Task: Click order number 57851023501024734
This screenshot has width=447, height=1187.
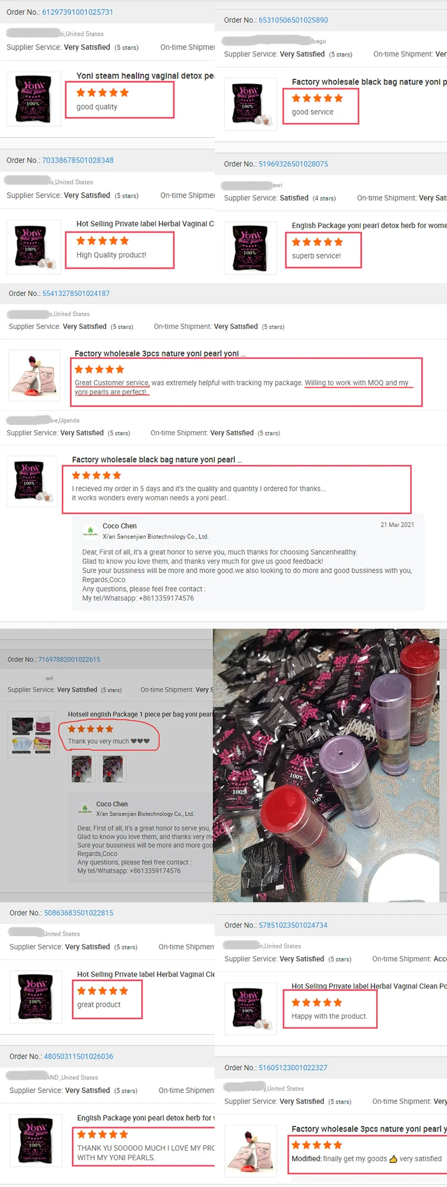Action: [293, 925]
